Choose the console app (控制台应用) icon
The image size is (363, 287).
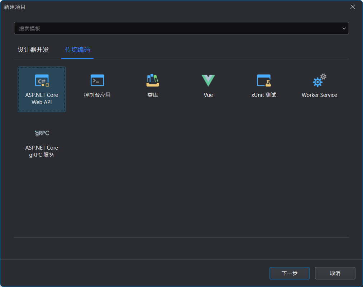[x=97, y=80]
